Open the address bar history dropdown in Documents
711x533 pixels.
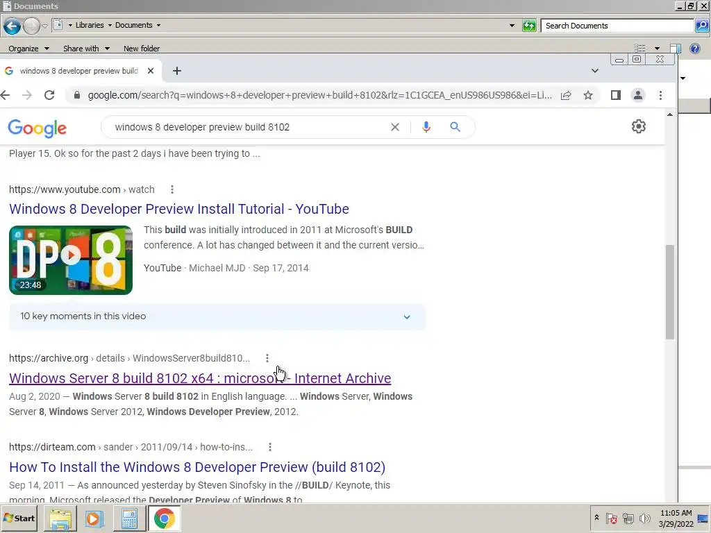pyautogui.click(x=512, y=26)
